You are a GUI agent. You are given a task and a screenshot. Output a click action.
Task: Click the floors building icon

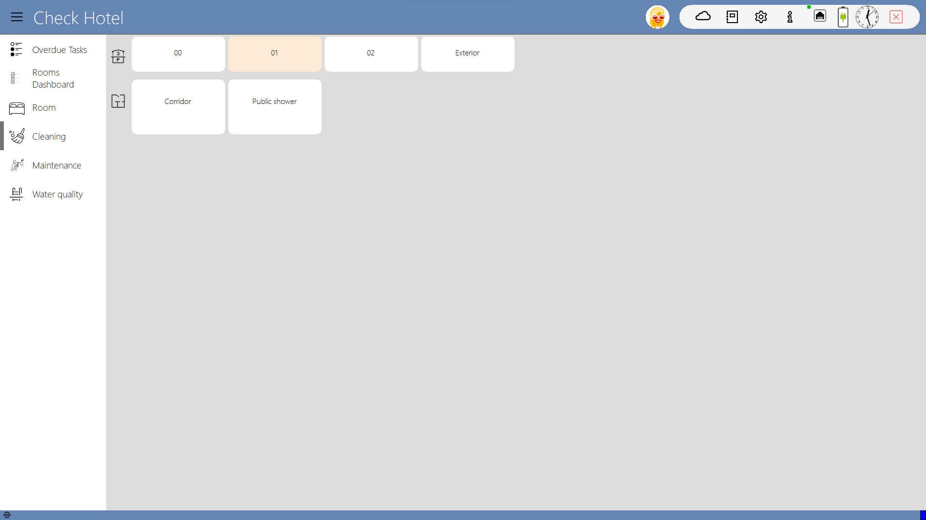pyautogui.click(x=118, y=56)
